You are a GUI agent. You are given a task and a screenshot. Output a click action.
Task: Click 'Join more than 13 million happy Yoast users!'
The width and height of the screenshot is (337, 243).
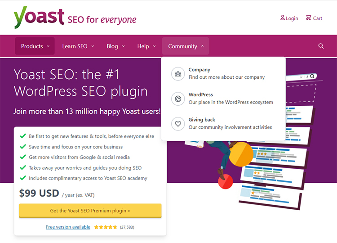click(87, 112)
